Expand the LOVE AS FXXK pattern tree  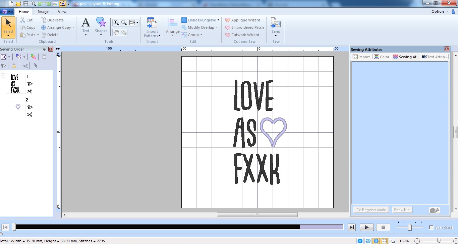pyautogui.click(x=3, y=76)
